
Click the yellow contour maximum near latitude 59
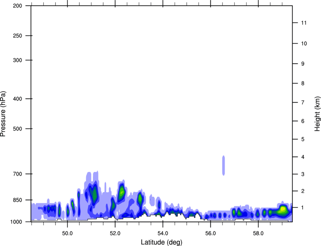point(283,209)
